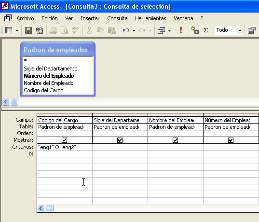Click the query window control icon beside Archivo
Screen dimensions: 259x222
coord(8,18)
